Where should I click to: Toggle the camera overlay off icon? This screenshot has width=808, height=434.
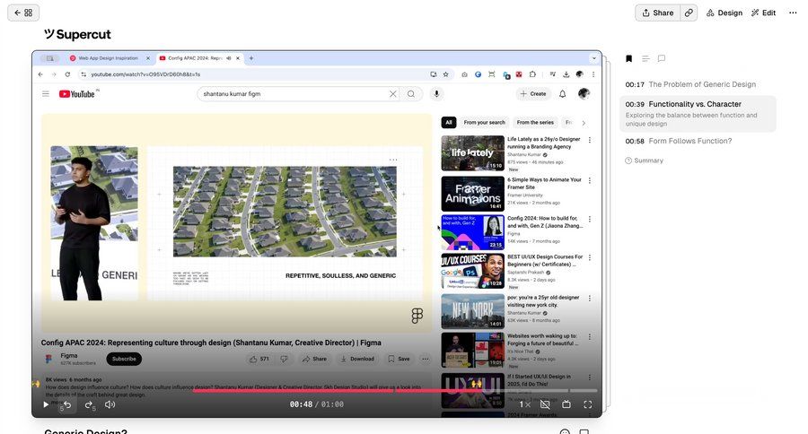click(545, 404)
